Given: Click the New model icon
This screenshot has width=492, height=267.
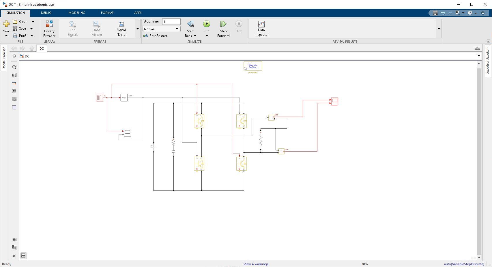Looking at the screenshot, I should pyautogui.click(x=6, y=24).
